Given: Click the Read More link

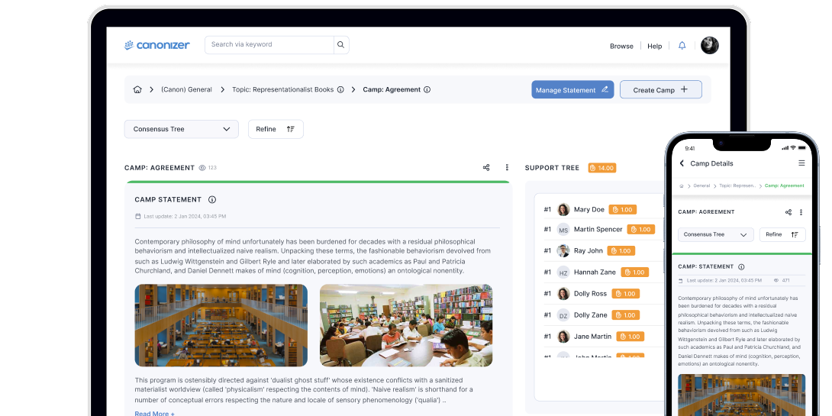Looking at the screenshot, I should click(x=154, y=413).
